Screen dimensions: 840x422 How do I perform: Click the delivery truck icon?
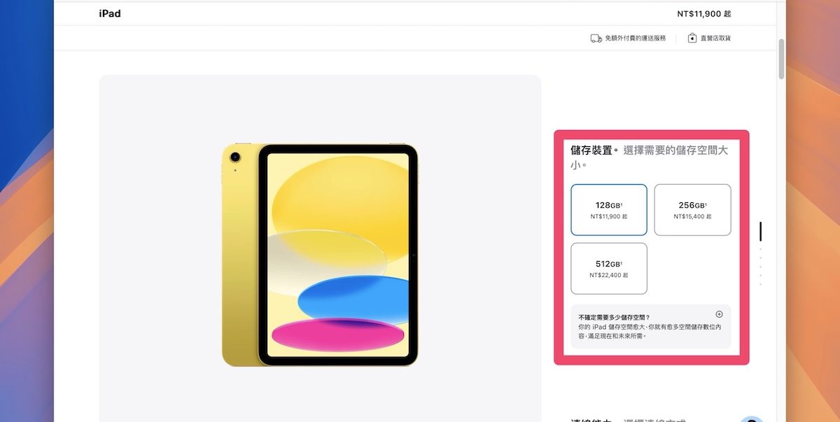(596, 38)
